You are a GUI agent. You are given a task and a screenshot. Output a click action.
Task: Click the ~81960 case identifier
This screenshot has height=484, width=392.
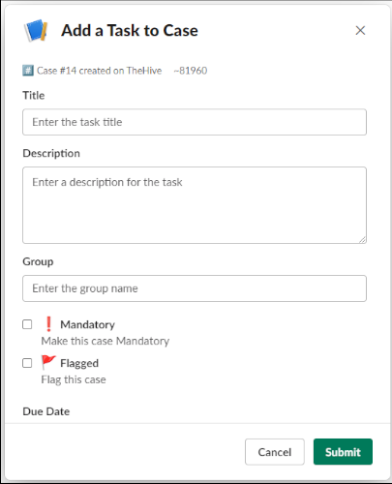point(191,71)
